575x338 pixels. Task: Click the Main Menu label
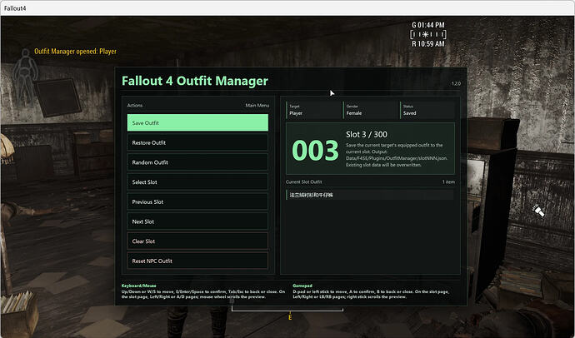click(x=257, y=105)
